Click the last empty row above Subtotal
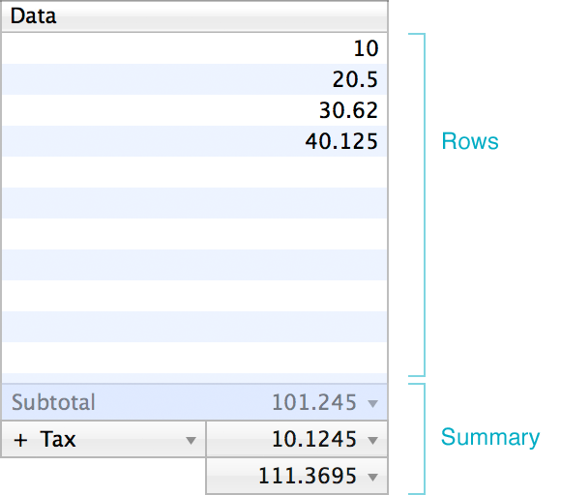Screen dimensions: 561x495 coord(194,378)
